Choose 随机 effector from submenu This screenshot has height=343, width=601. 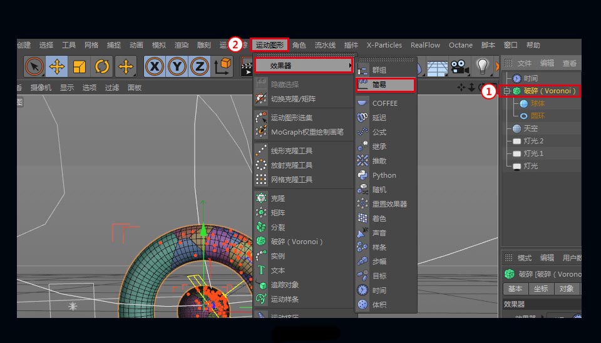click(379, 190)
